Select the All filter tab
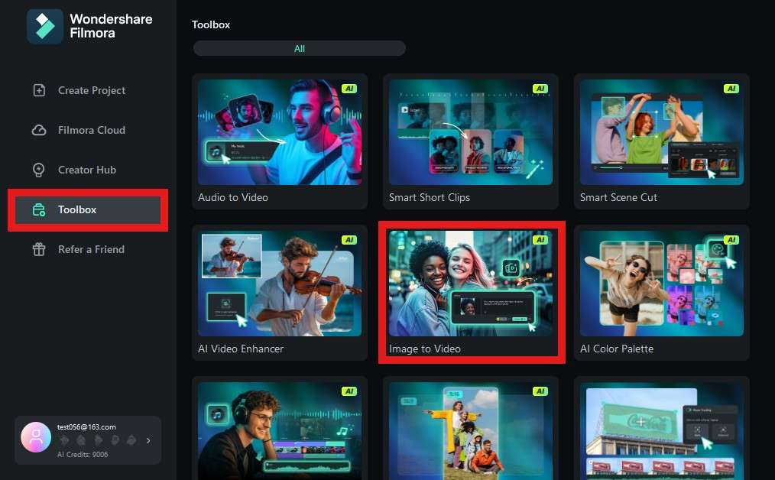 pos(300,48)
